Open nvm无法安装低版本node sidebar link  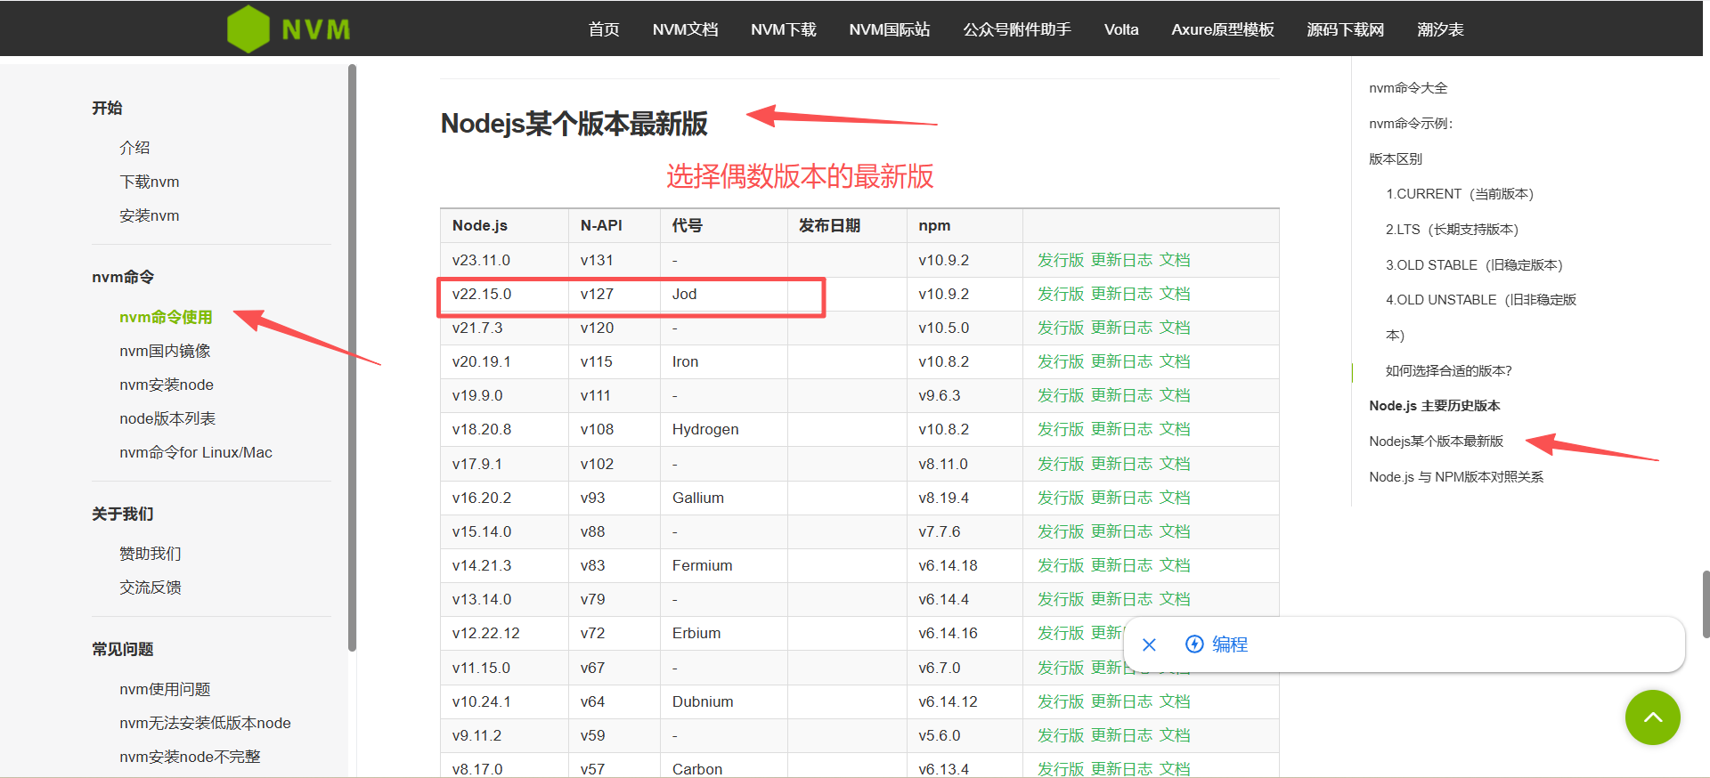205,723
